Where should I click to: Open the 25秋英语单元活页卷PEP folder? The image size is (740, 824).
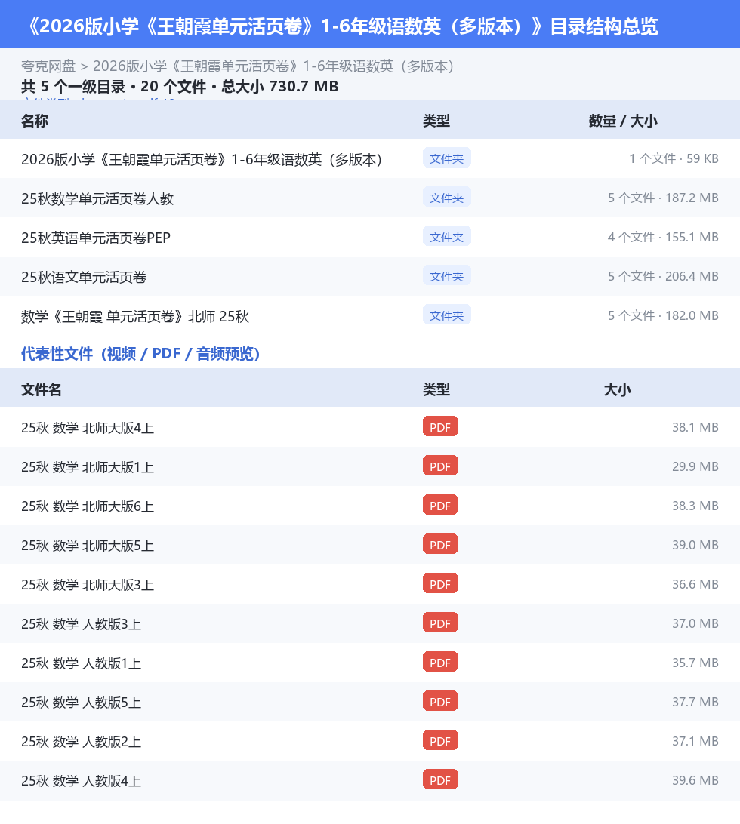click(96, 238)
